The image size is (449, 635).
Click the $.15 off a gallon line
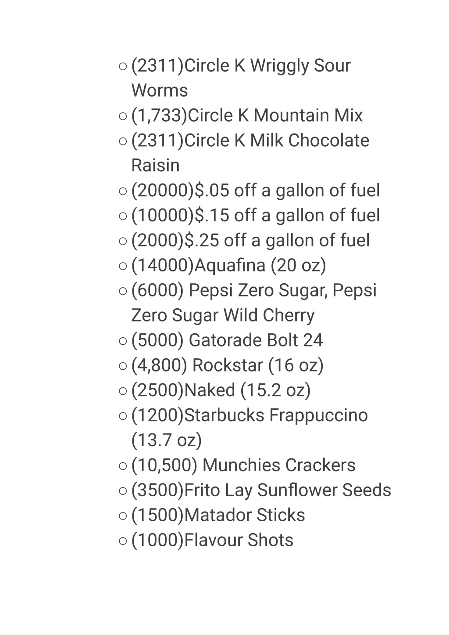tap(256, 216)
